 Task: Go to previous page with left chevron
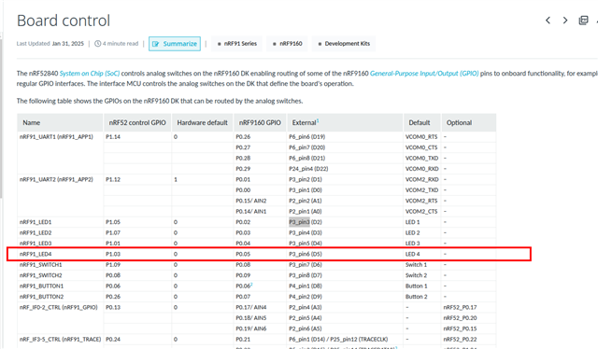pos(548,21)
